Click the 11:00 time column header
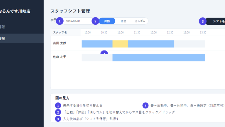This screenshot has height=127, width=225. point(121,32)
